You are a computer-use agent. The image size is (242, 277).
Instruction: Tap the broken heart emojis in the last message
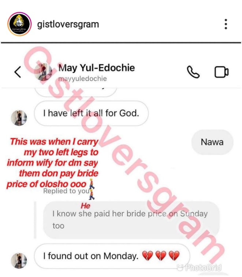(x=161, y=256)
